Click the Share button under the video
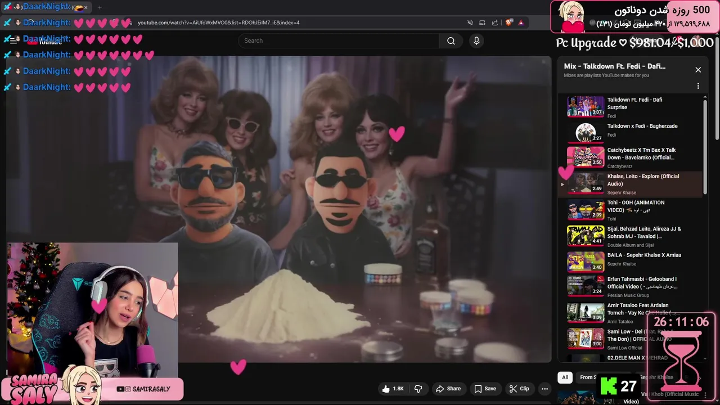This screenshot has width=720, height=405. [448, 389]
